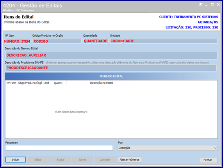The height and width of the screenshot is (168, 223).
Task: Close the dialog with Fechar
Action: 208,160
